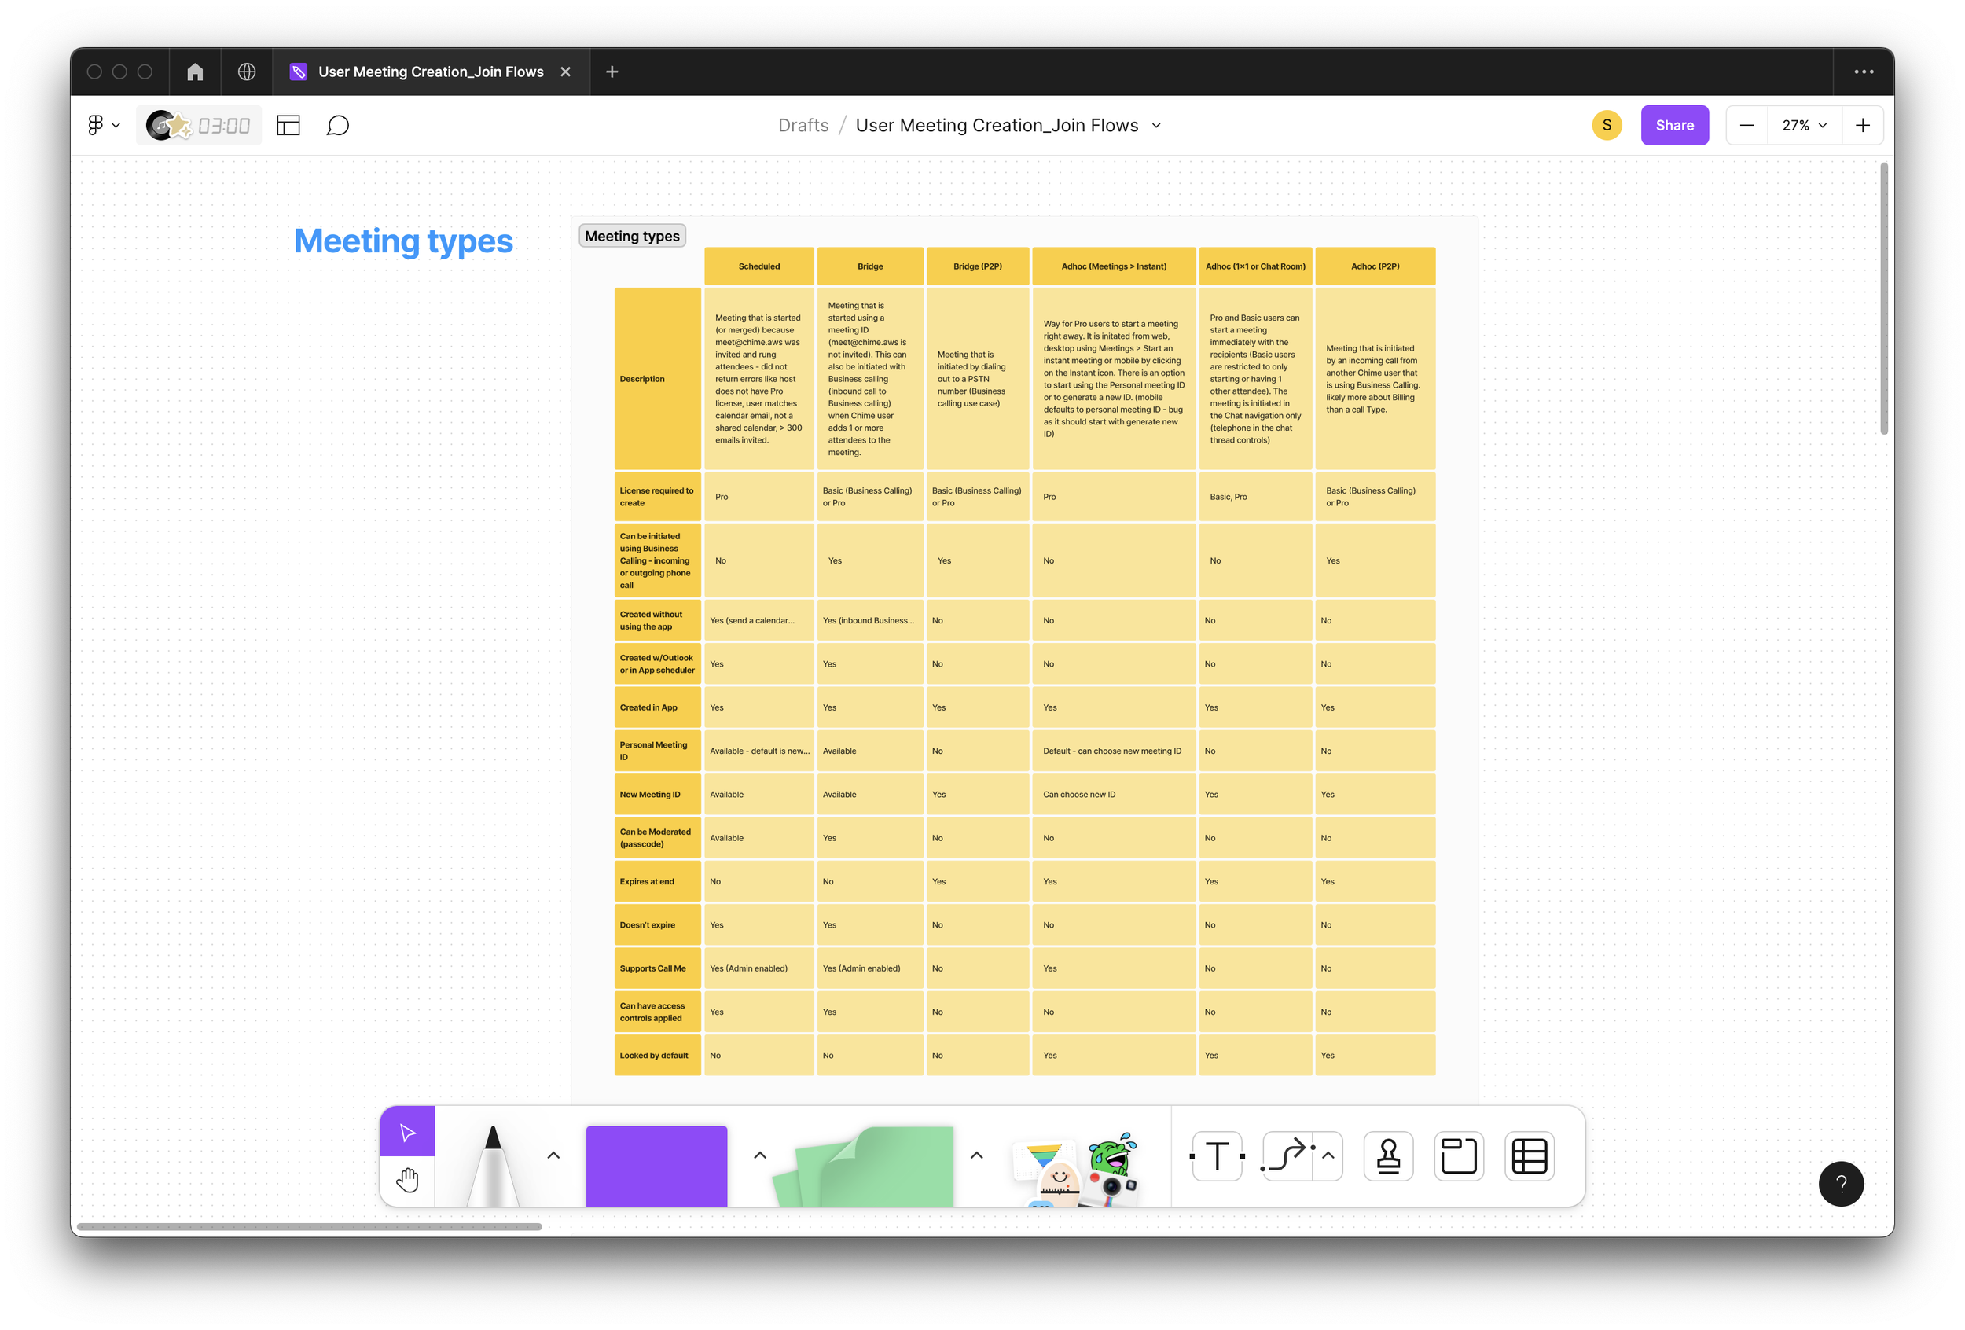
Task: Open the Help question mark button
Action: pos(1842,1184)
